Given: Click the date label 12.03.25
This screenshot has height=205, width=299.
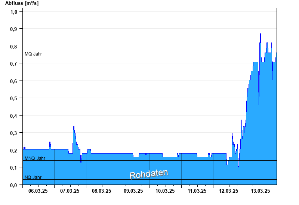Looking at the screenshot, I should pyautogui.click(x=229, y=191).
